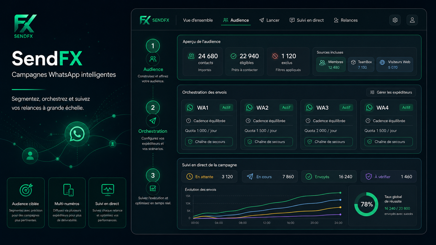Click the 78% success rate donut chart
Image resolution: width=436 pixels, height=245 pixels.
pyautogui.click(x=366, y=204)
